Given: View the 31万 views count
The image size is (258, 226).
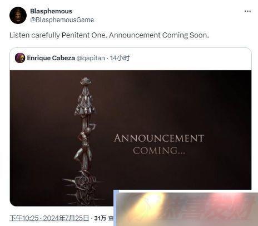Looking at the screenshot, I should 100,218.
